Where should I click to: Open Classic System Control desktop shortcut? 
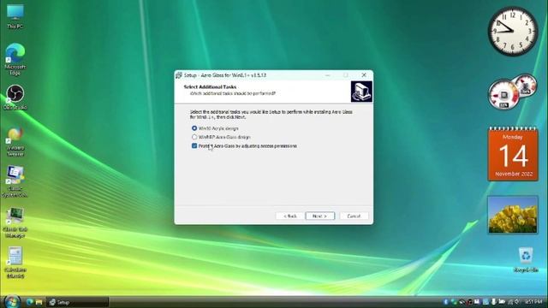pos(15,181)
